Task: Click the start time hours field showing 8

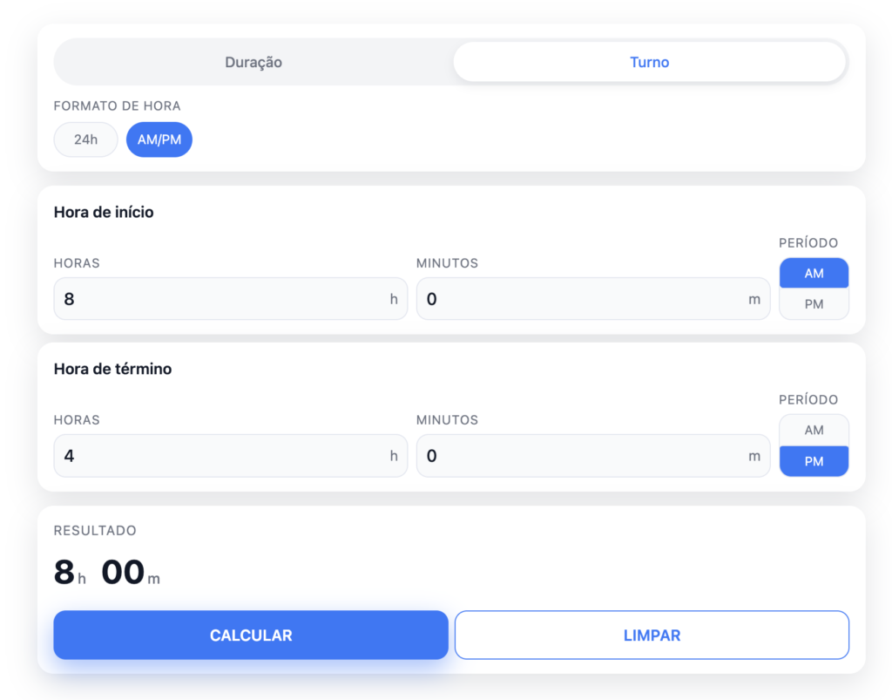Action: 230,298
